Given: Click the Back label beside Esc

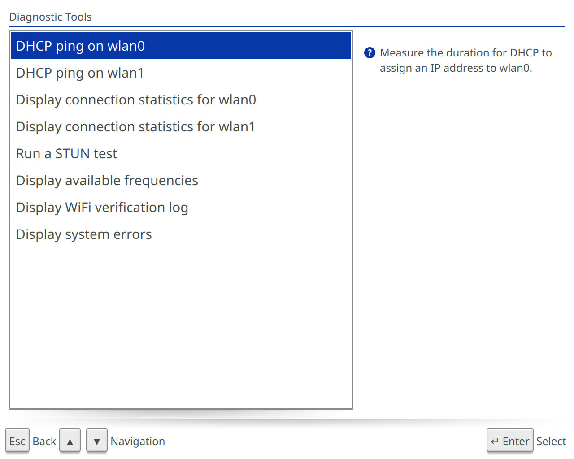Looking at the screenshot, I should coord(44,441).
